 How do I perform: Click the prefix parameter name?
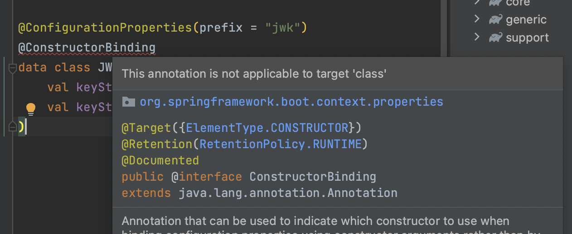pos(221,28)
